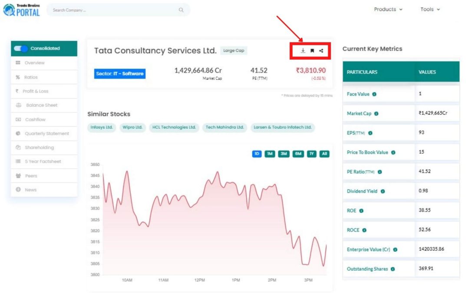Click the 52.56 ROCE value
This screenshot has height=293, width=469.
pos(425,230)
